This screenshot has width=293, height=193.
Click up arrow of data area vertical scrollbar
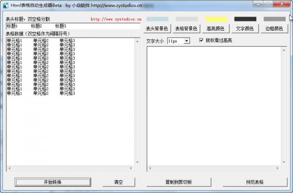[x=137, y=41]
